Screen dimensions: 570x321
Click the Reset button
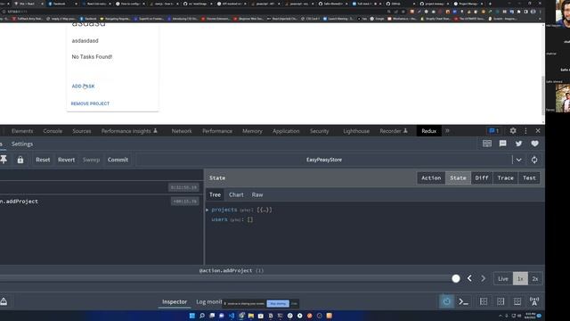[43, 160]
